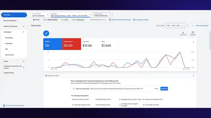Open the Select an ad group dropdown
Image resolution: width=211 pixels, height=118 pixels.
pyautogui.click(x=103, y=15)
